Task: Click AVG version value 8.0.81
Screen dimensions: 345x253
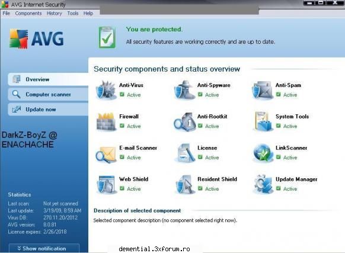Action: pyautogui.click(x=50, y=225)
